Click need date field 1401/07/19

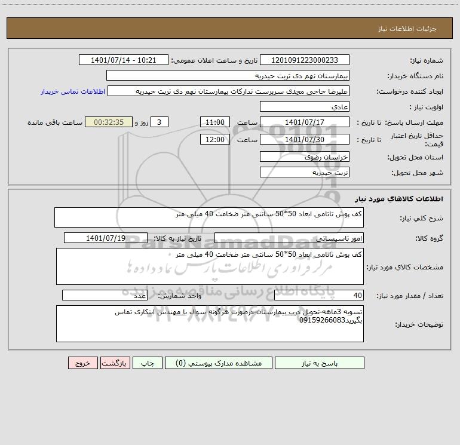(x=106, y=238)
